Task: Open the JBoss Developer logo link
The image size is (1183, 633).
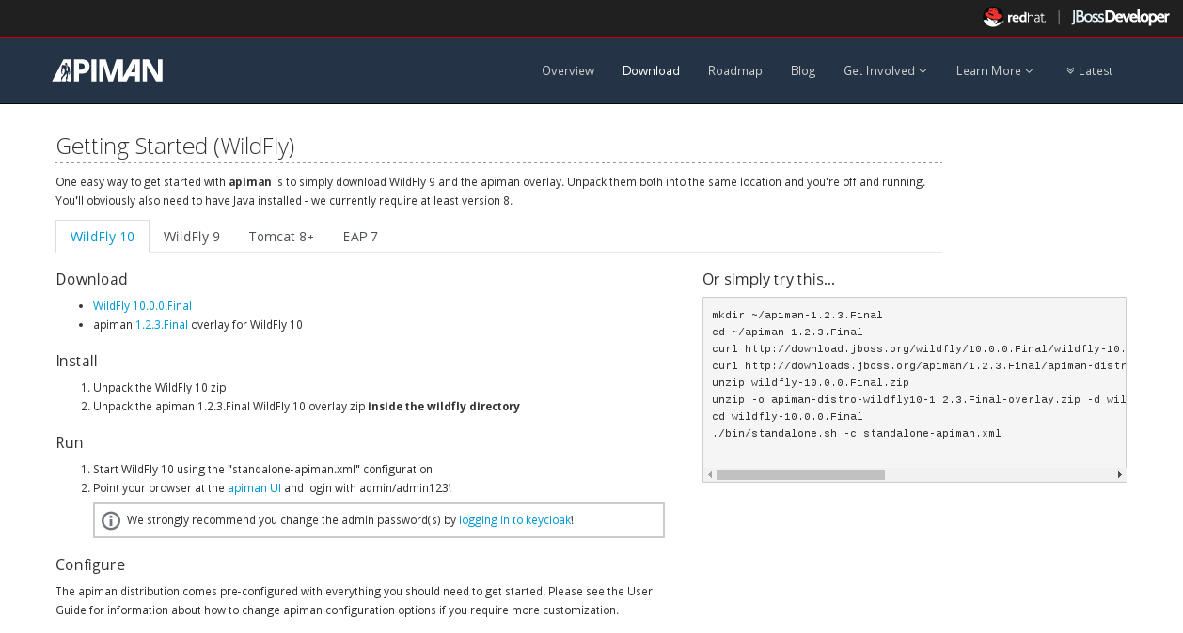Action: (x=1120, y=17)
